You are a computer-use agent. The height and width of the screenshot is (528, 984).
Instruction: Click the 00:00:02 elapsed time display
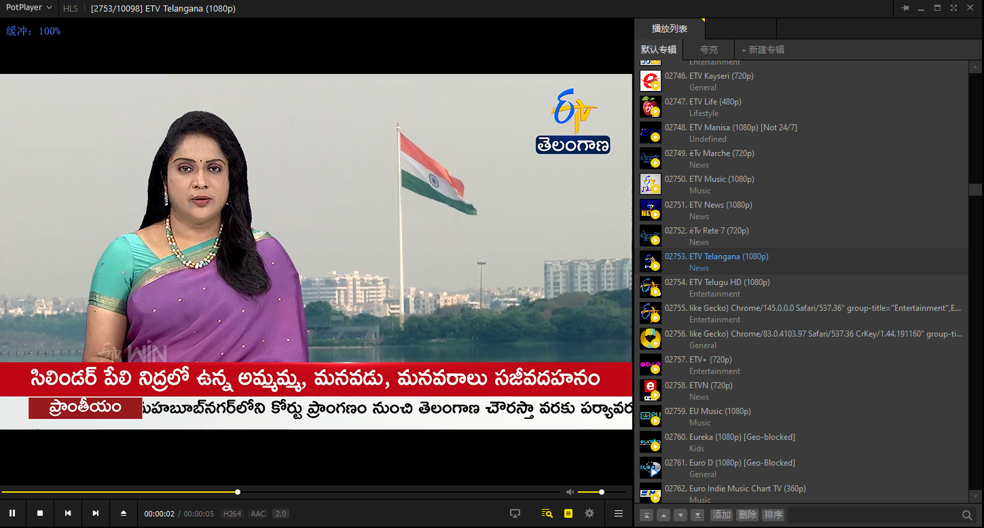click(160, 514)
